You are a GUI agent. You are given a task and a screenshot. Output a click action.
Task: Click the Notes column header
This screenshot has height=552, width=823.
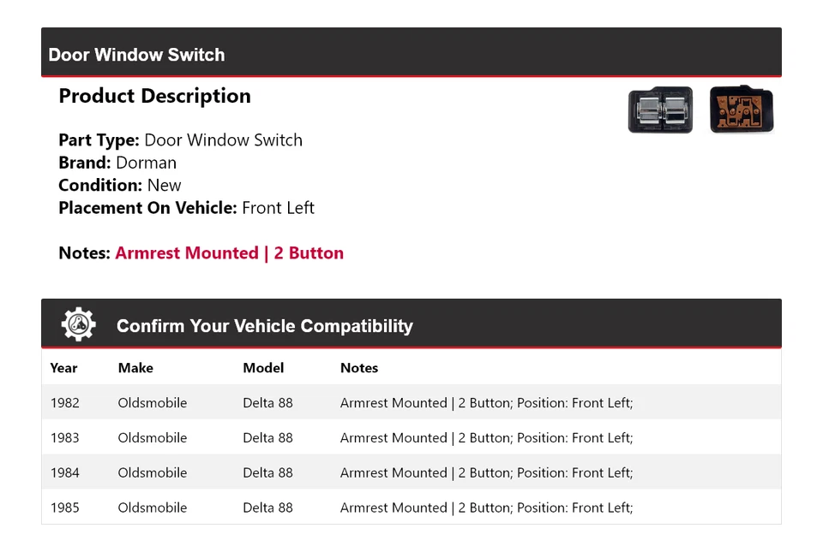359,368
